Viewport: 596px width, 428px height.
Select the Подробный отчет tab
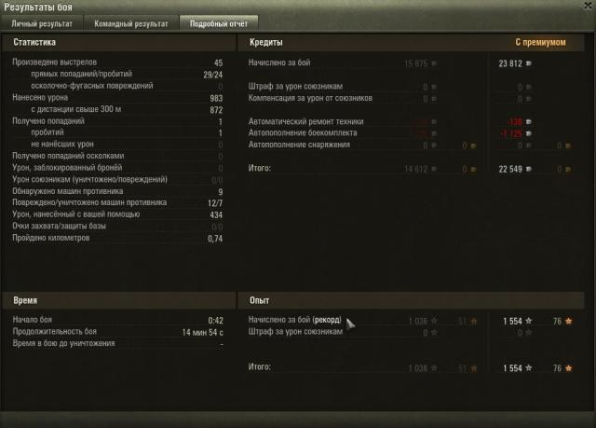219,23
